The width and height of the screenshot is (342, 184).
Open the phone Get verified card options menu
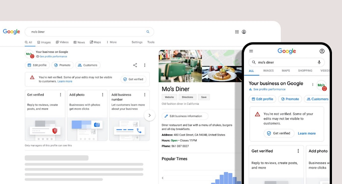point(298,151)
